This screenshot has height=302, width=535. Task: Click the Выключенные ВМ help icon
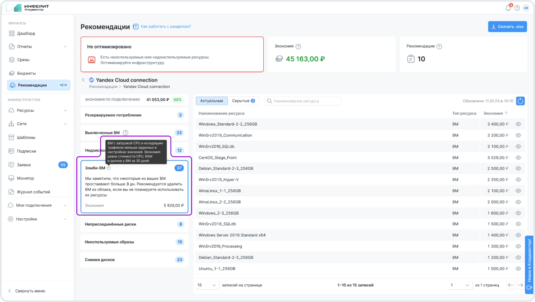[125, 133]
